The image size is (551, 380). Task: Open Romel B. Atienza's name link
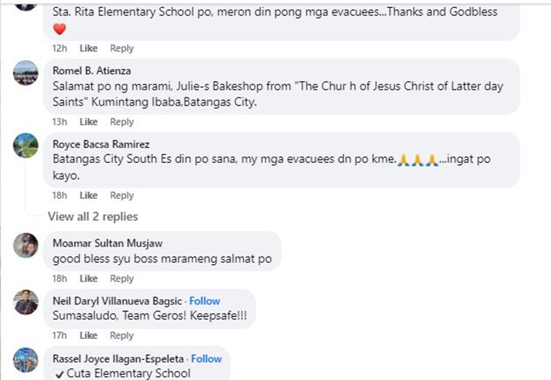(x=92, y=70)
